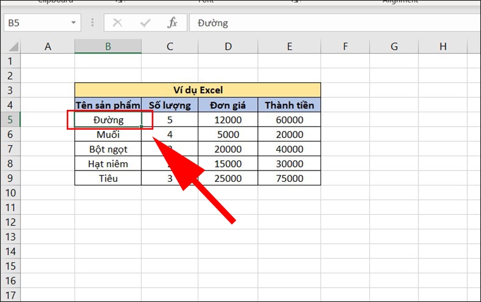
Task: Select unit price cell 5000
Action: point(228,134)
